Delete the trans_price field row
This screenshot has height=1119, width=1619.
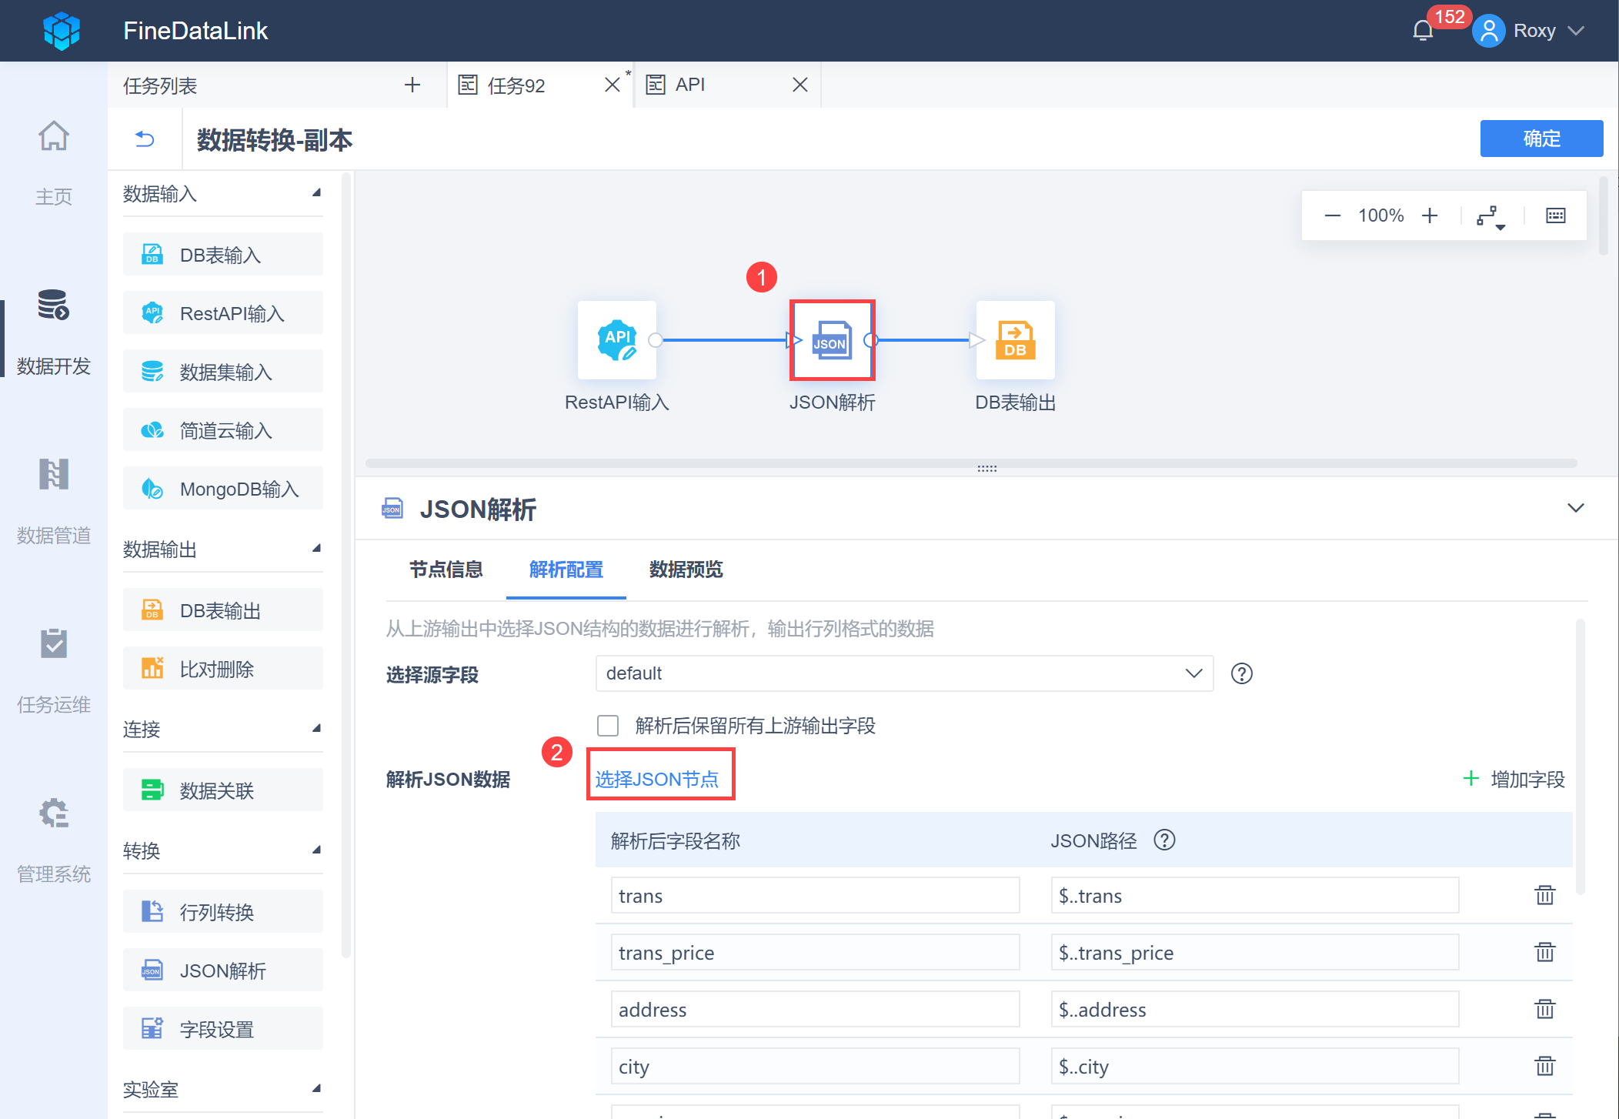tap(1544, 953)
